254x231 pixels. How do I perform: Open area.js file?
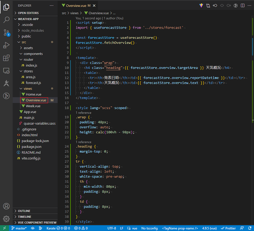pos(35,77)
